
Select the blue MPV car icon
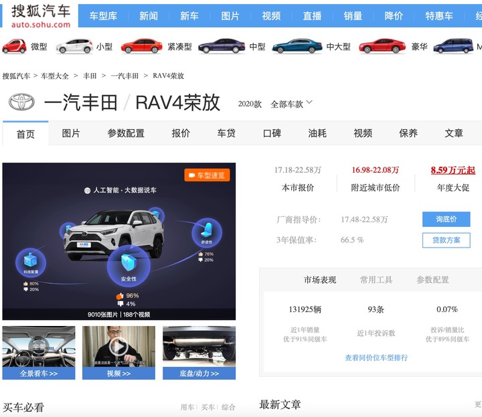click(453, 46)
